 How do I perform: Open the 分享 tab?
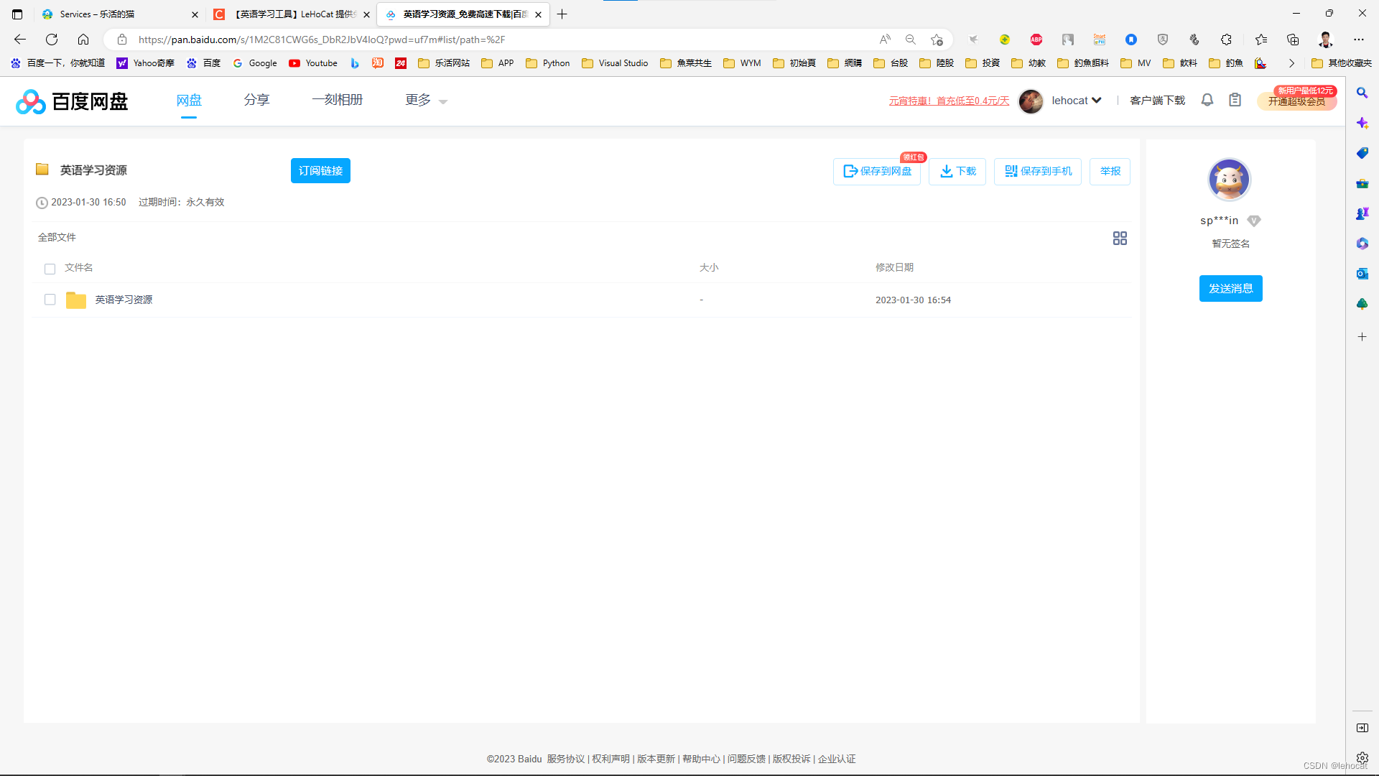point(256,100)
